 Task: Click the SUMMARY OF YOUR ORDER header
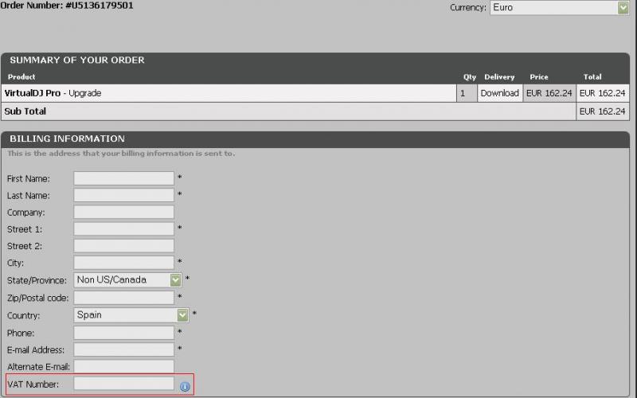pyautogui.click(x=77, y=60)
